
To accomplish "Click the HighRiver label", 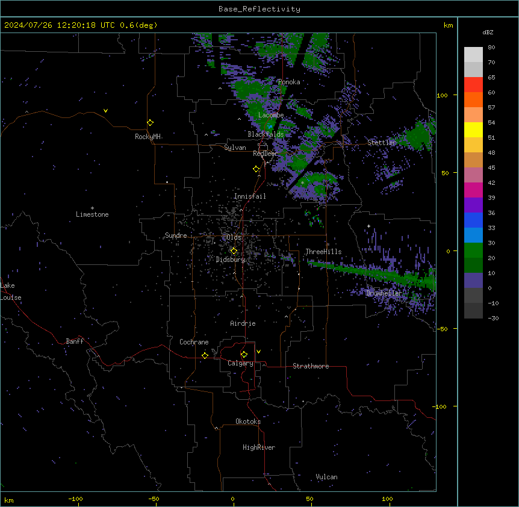I will tap(259, 447).
